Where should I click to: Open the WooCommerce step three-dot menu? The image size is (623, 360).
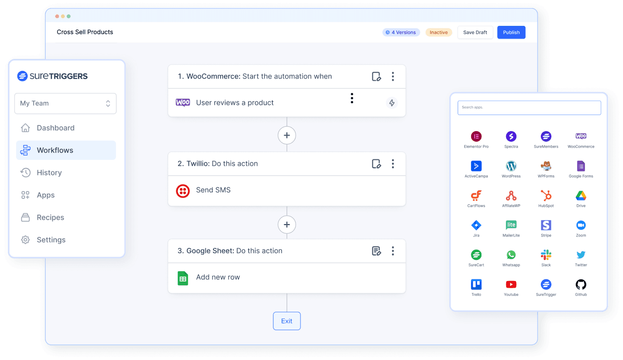pyautogui.click(x=393, y=77)
